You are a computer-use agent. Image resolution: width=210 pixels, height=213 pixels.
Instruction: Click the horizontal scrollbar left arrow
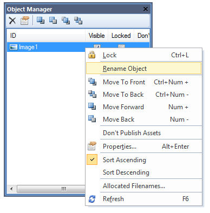coord(12,189)
